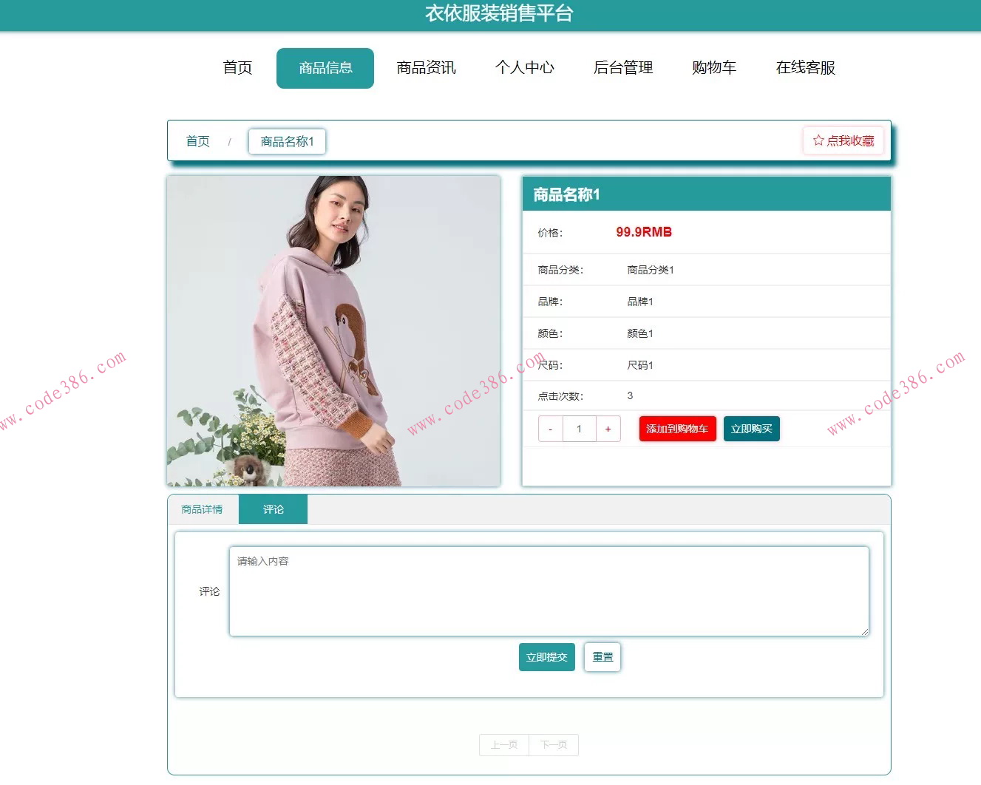
Task: Decrease product quantity with minus button
Action: tap(550, 429)
